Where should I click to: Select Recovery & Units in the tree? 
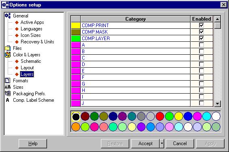click(37, 42)
